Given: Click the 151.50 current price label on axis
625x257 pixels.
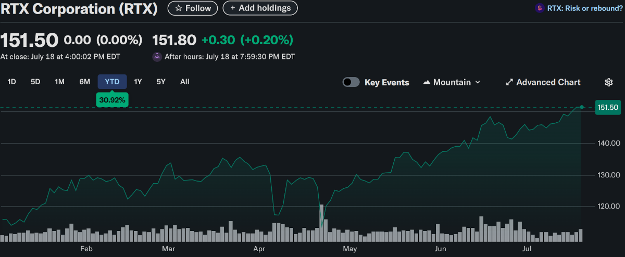Looking at the screenshot, I should click(x=608, y=107).
